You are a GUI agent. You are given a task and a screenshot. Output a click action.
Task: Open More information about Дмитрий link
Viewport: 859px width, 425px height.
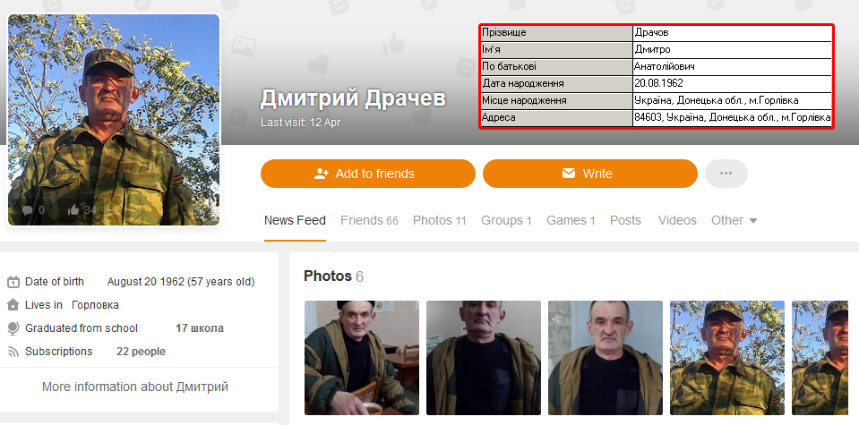tap(135, 387)
